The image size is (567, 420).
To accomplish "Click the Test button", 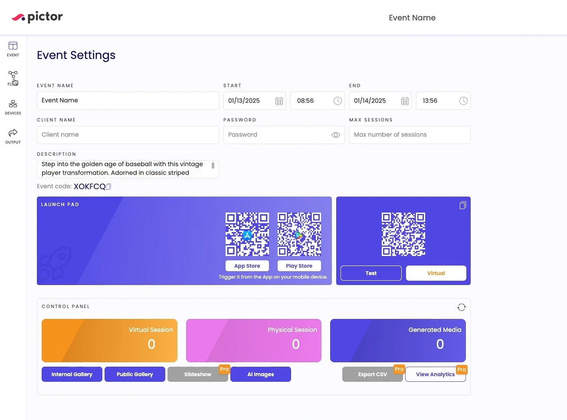I will pyautogui.click(x=371, y=273).
